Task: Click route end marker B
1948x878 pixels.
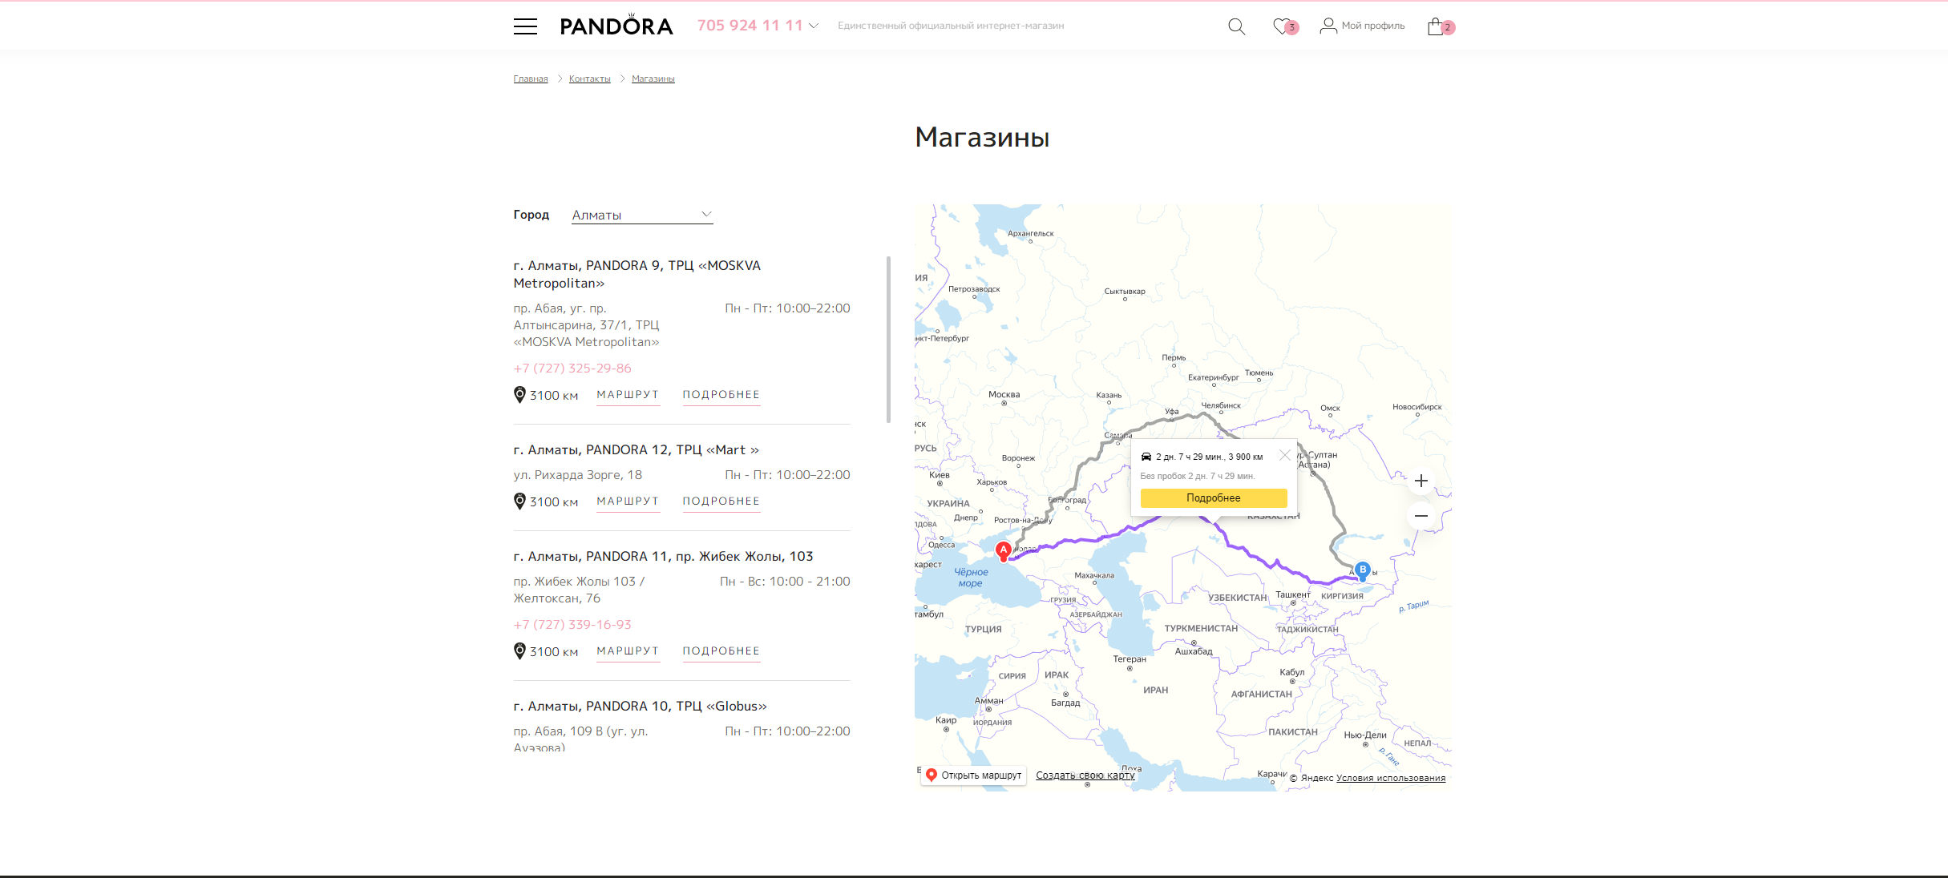Action: tap(1362, 571)
